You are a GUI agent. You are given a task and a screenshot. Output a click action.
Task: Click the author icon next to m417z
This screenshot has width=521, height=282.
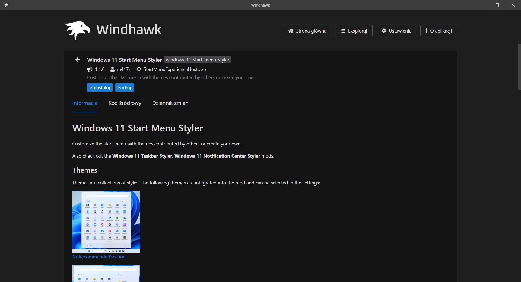[112, 69]
